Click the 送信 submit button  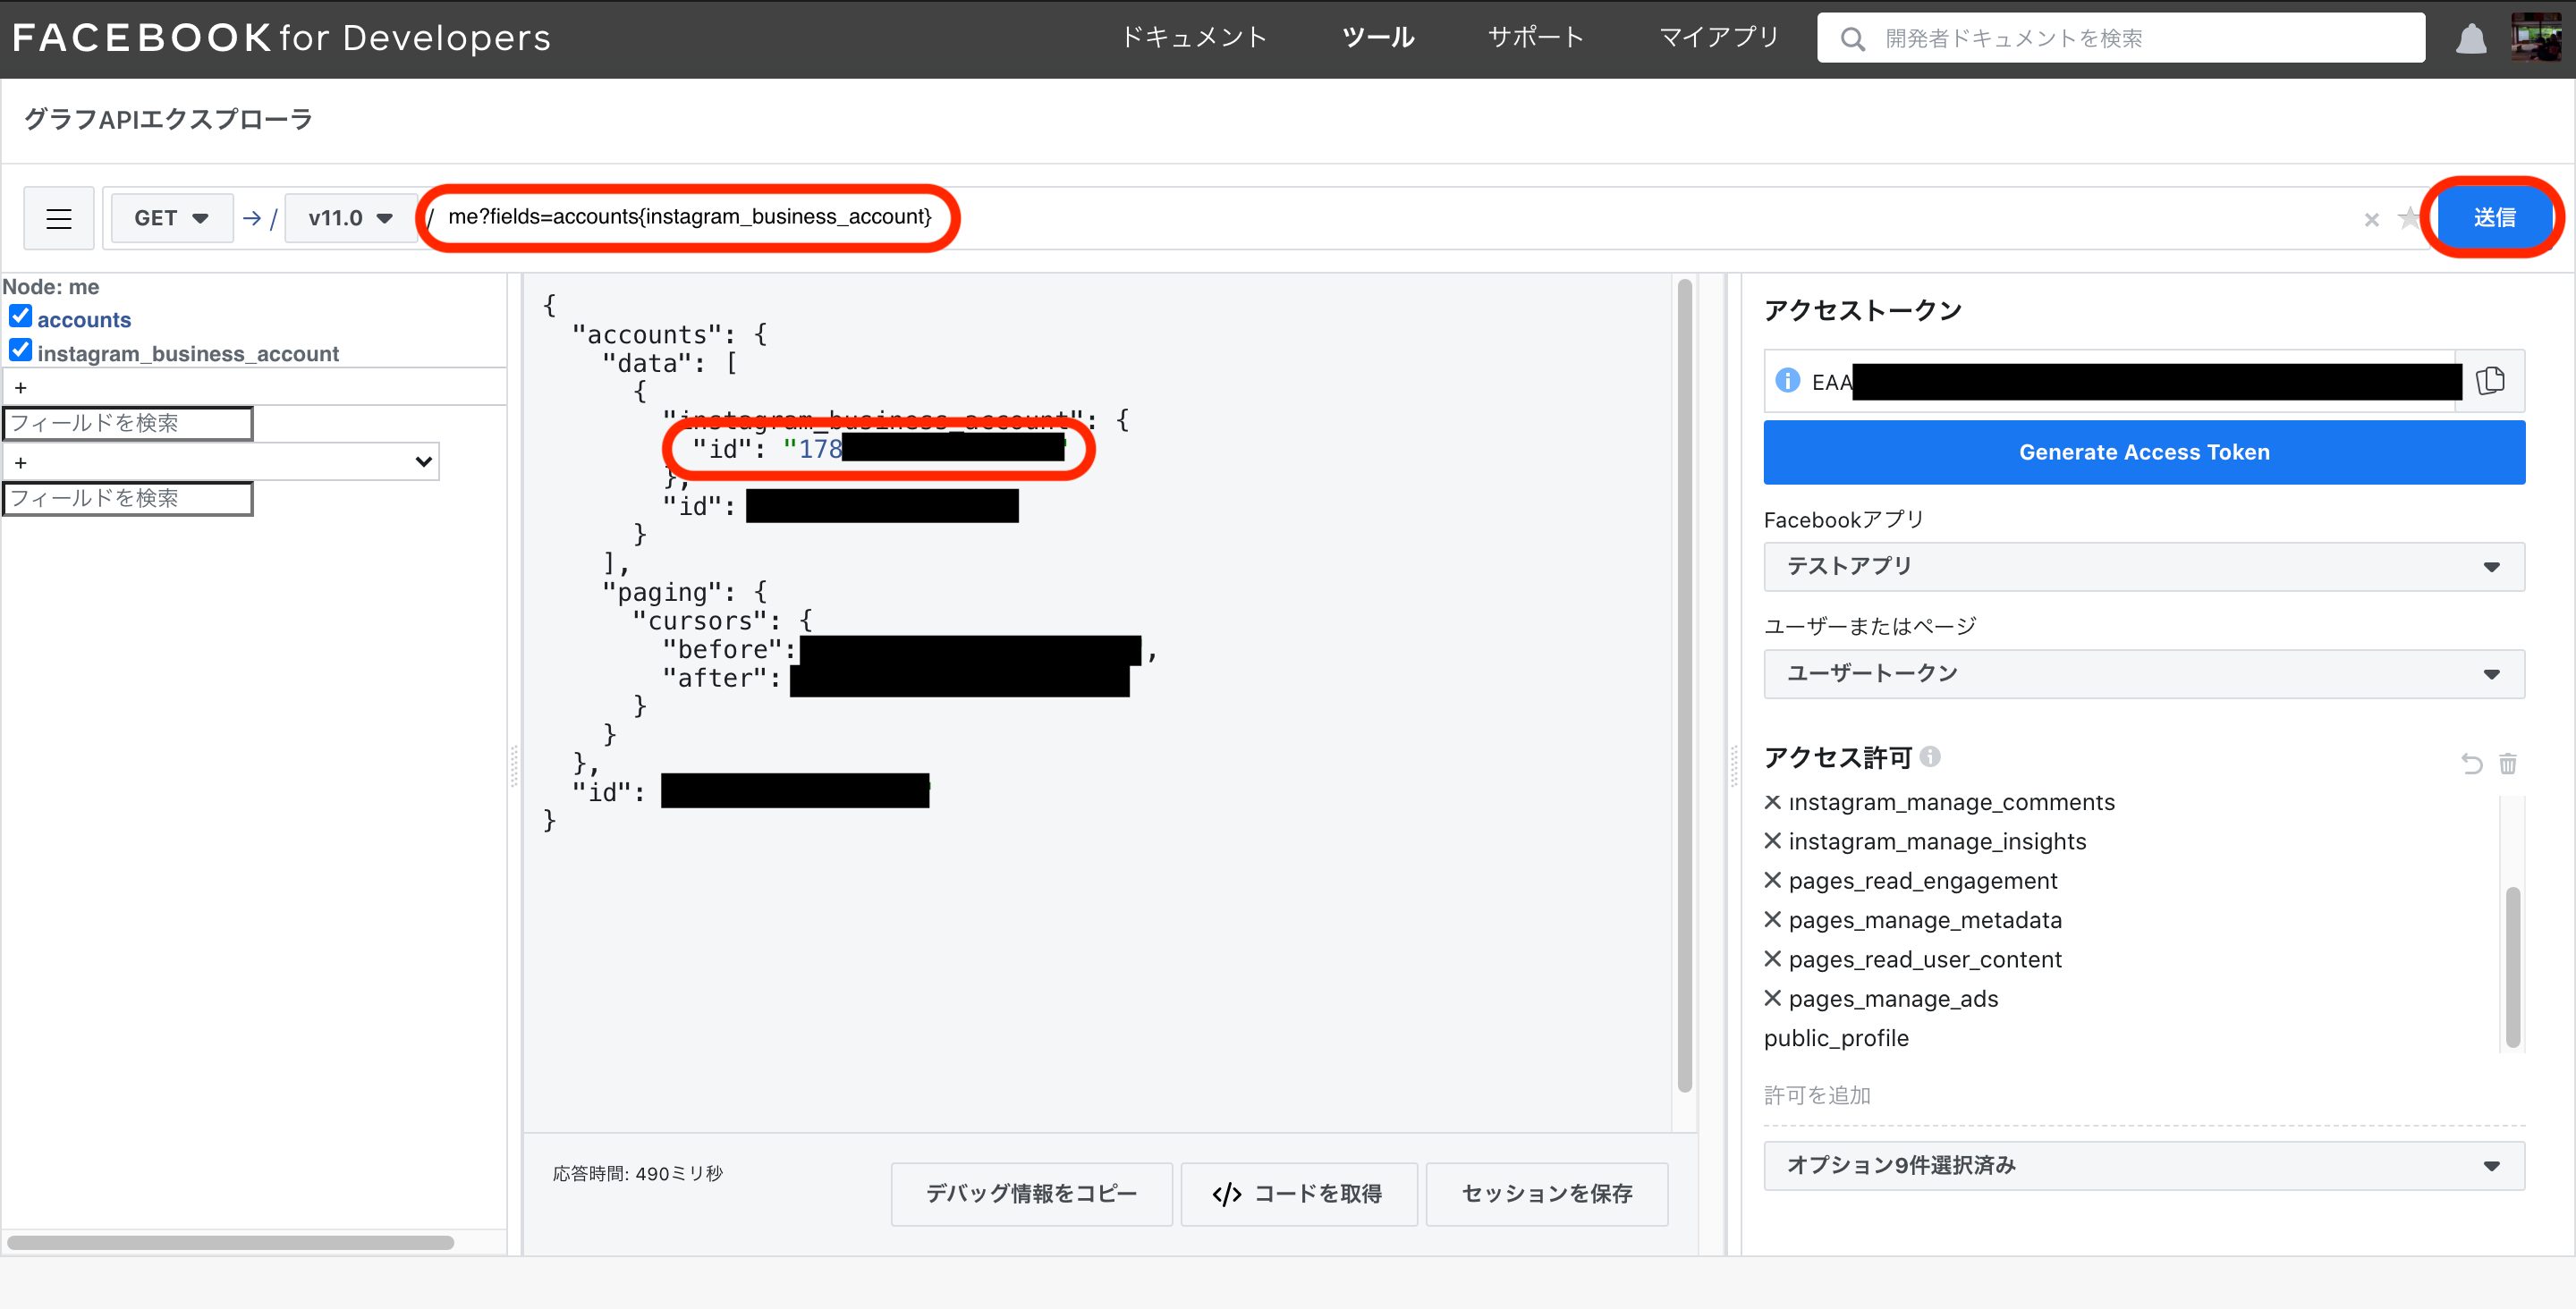coord(2494,218)
